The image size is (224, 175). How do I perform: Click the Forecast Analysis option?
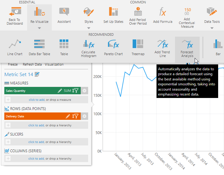(187, 44)
